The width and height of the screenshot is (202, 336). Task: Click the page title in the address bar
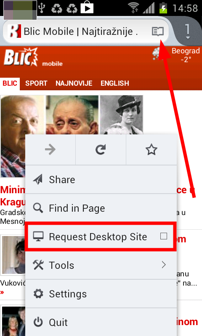point(81,31)
